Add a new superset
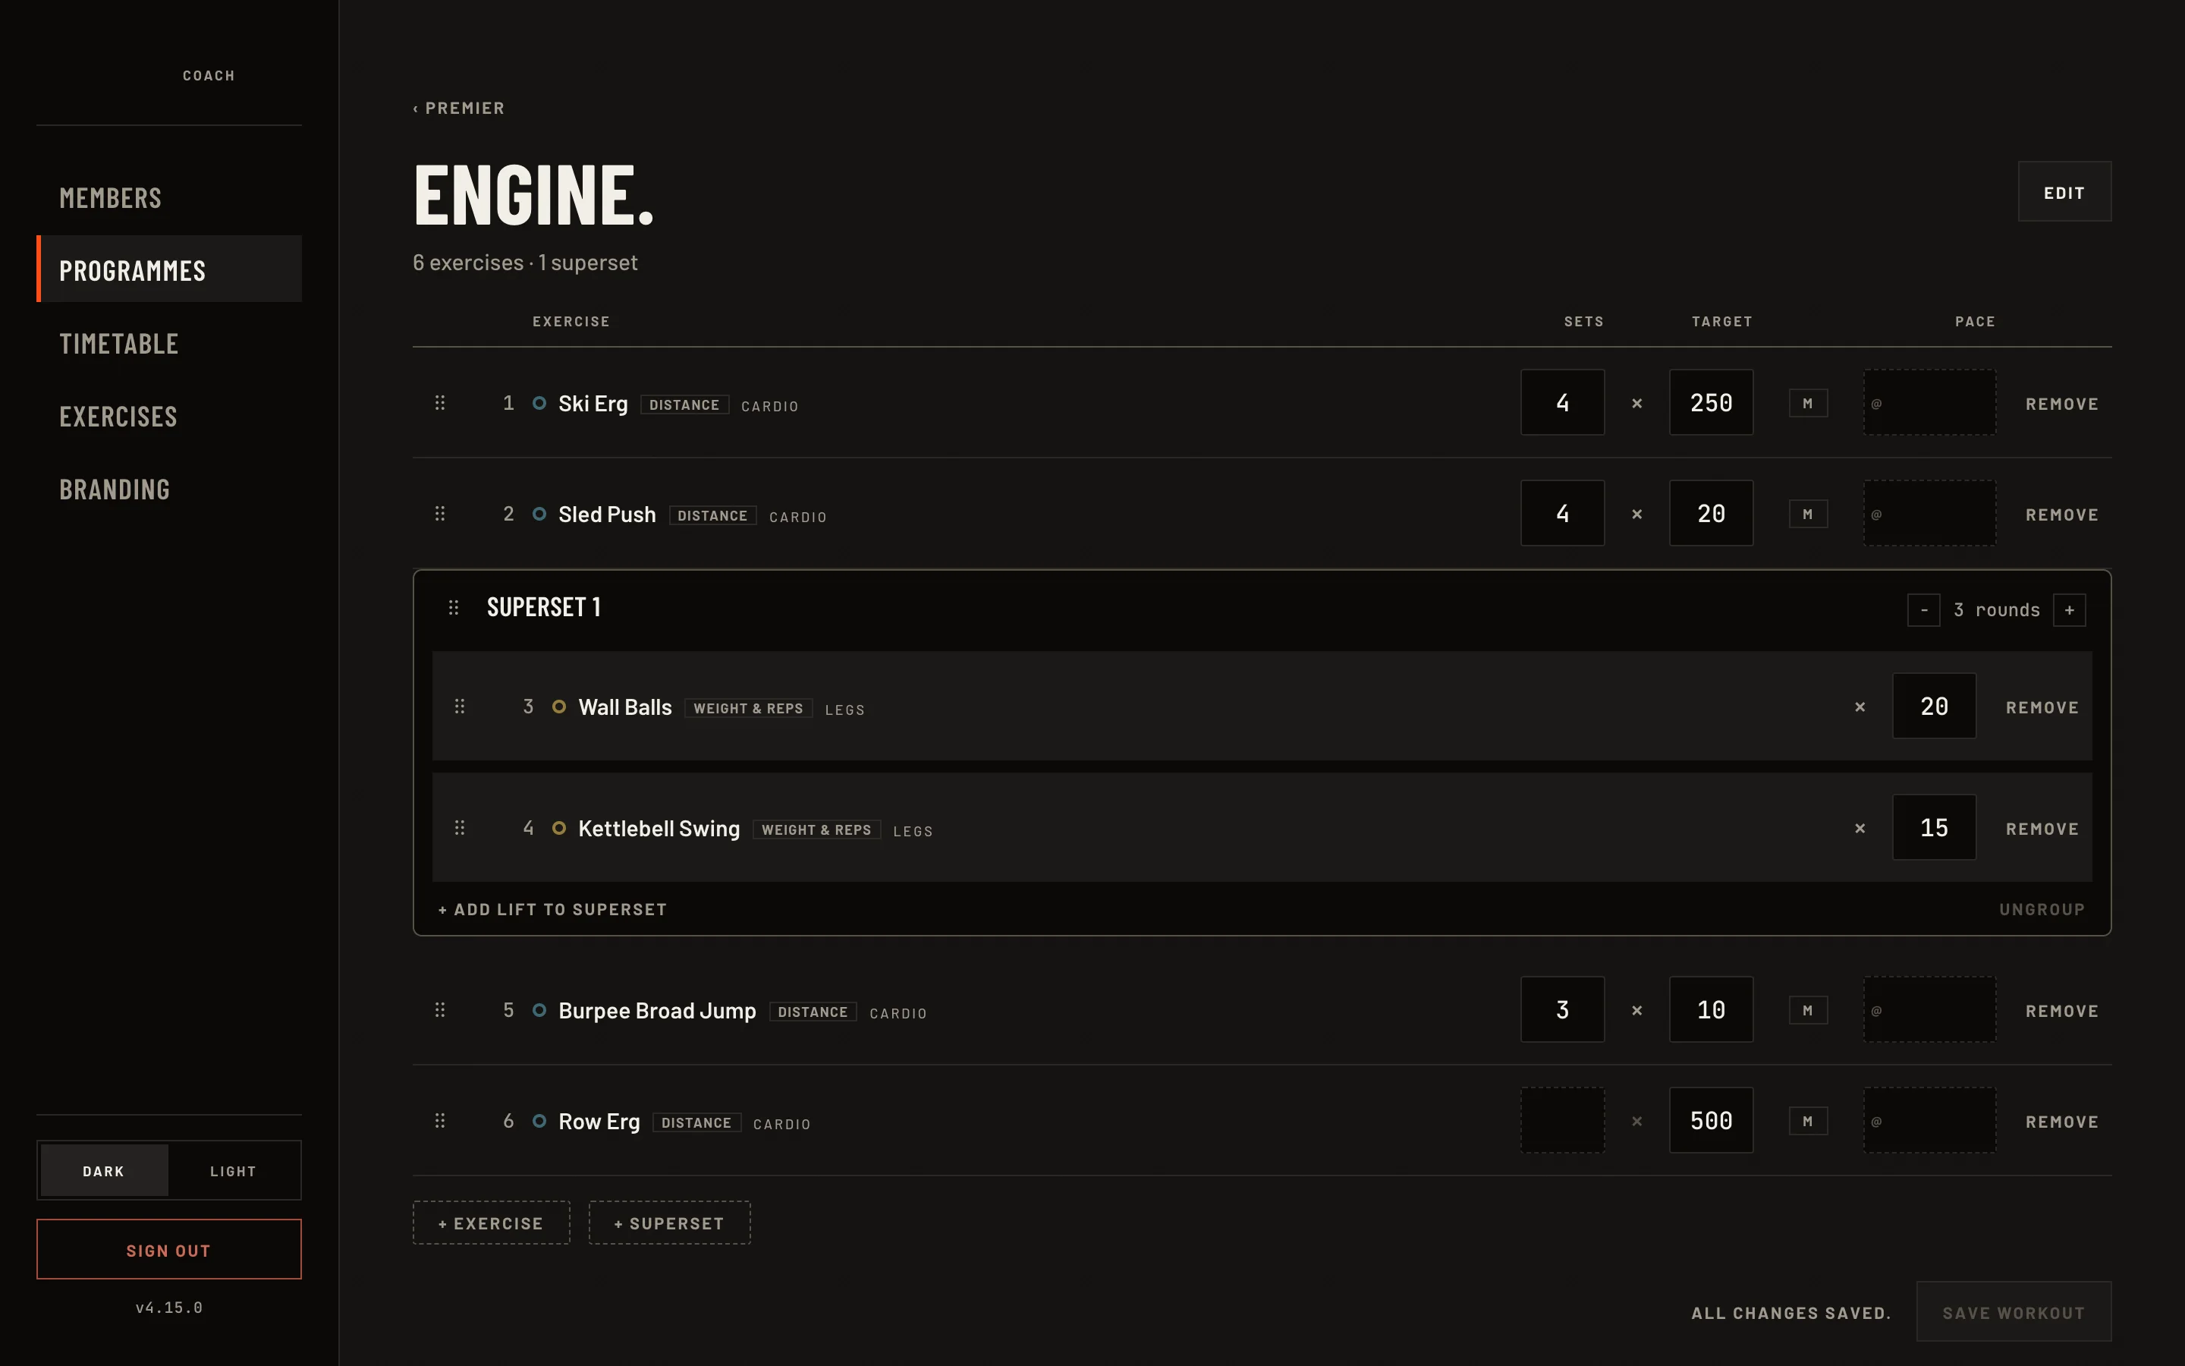 669,1223
